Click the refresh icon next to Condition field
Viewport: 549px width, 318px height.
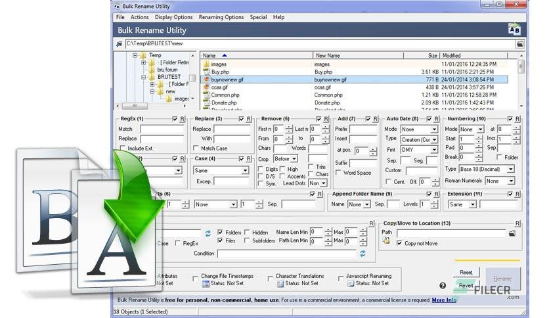(x=362, y=253)
